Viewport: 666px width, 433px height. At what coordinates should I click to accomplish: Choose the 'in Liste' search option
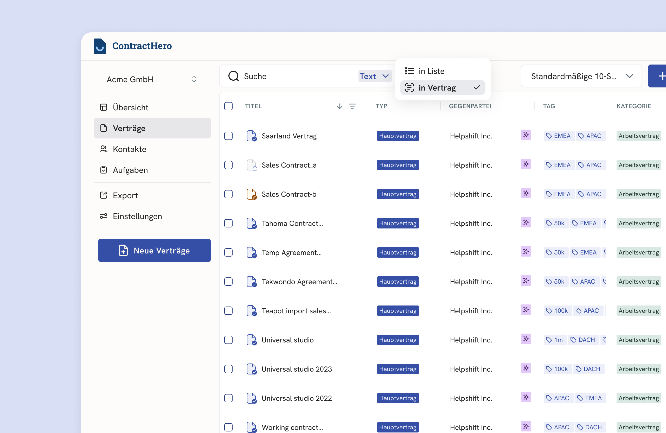431,71
